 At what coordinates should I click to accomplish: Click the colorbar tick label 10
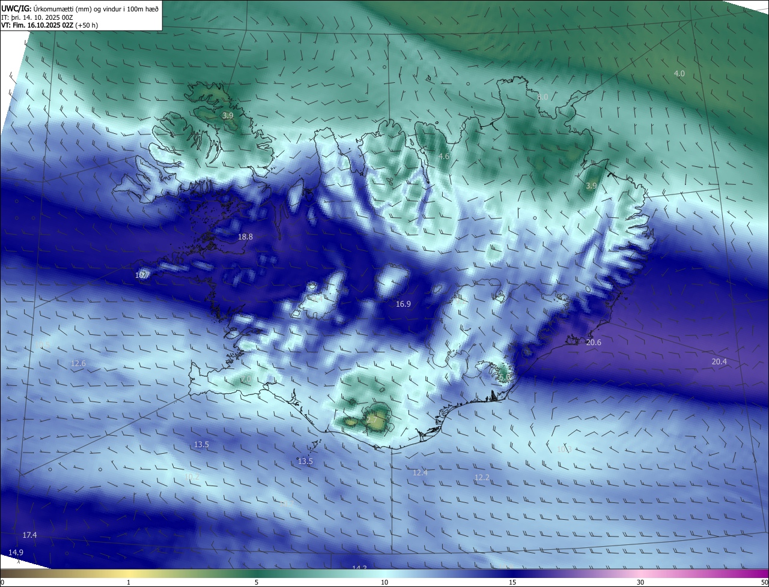384,582
